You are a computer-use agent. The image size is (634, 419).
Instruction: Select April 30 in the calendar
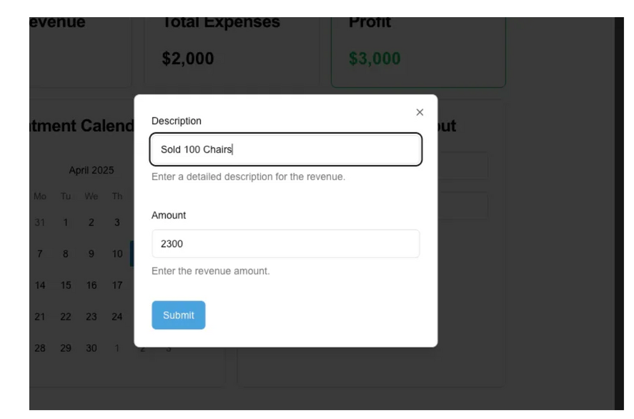point(91,348)
